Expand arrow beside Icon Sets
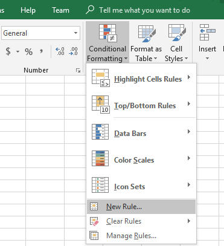This screenshot has height=246, width=224. 188,184
